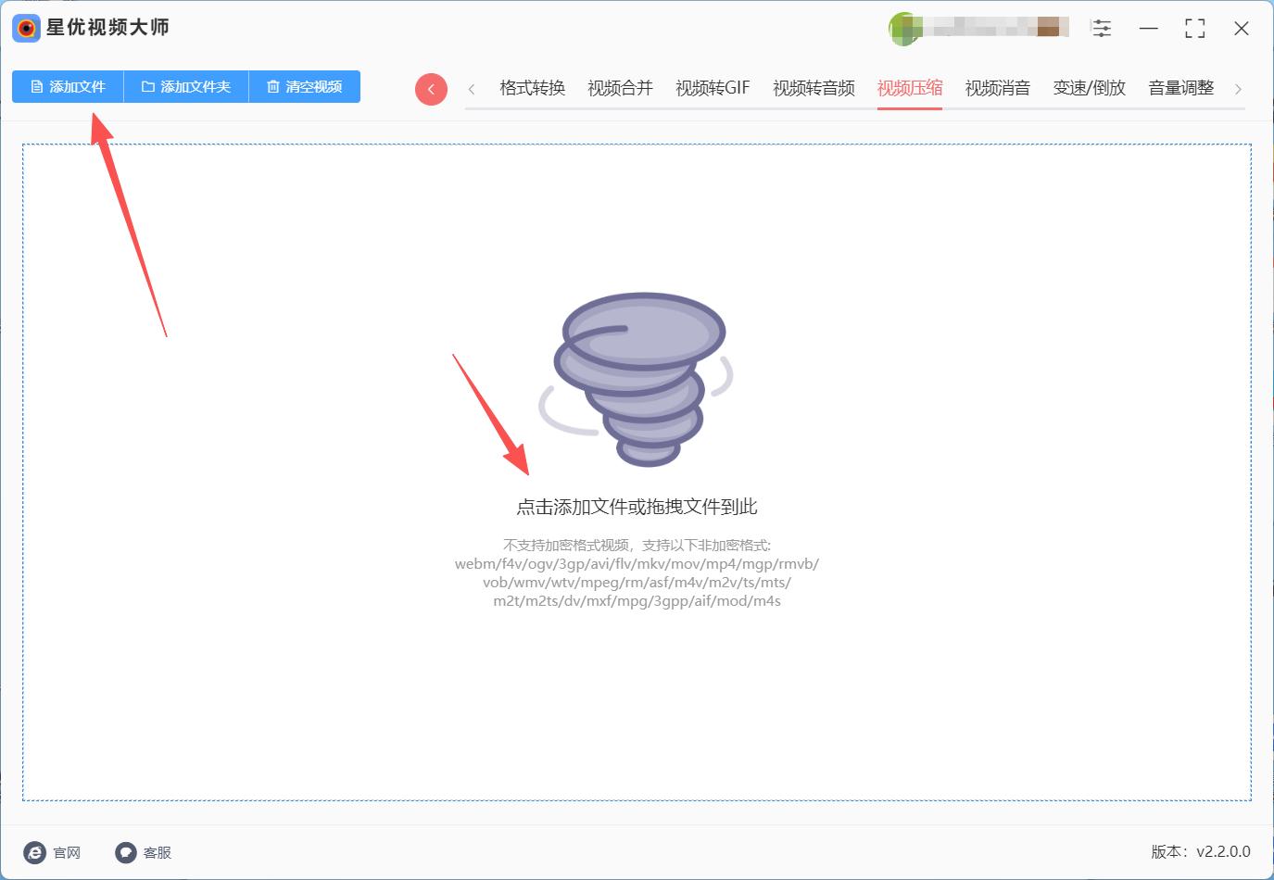Select the 视频转GIF tab
1274x880 pixels.
point(713,88)
